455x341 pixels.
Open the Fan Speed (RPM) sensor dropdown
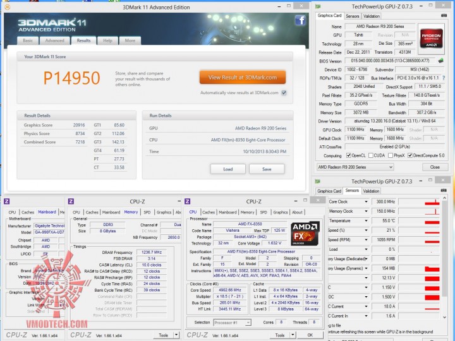[366, 240]
